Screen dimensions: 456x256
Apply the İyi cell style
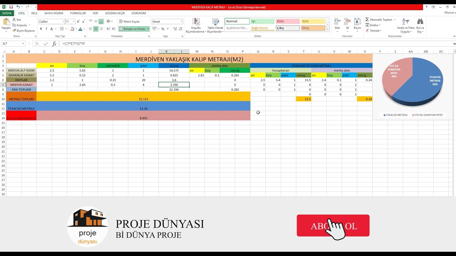262,21
